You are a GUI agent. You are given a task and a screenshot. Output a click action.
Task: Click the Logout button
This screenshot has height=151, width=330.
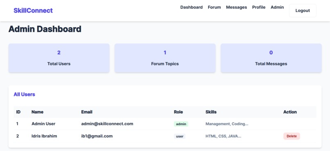[303, 11]
